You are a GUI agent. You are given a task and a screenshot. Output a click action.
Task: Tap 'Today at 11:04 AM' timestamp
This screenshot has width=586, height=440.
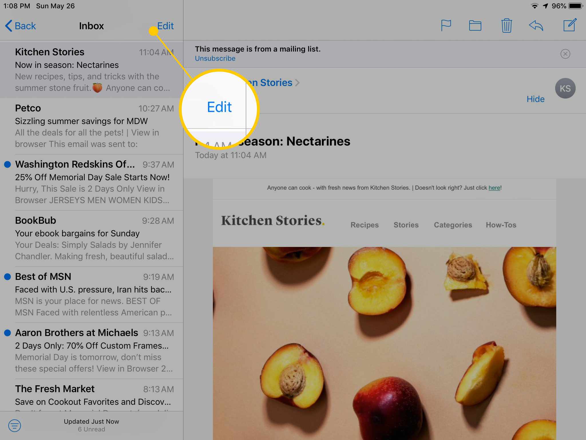tap(231, 155)
